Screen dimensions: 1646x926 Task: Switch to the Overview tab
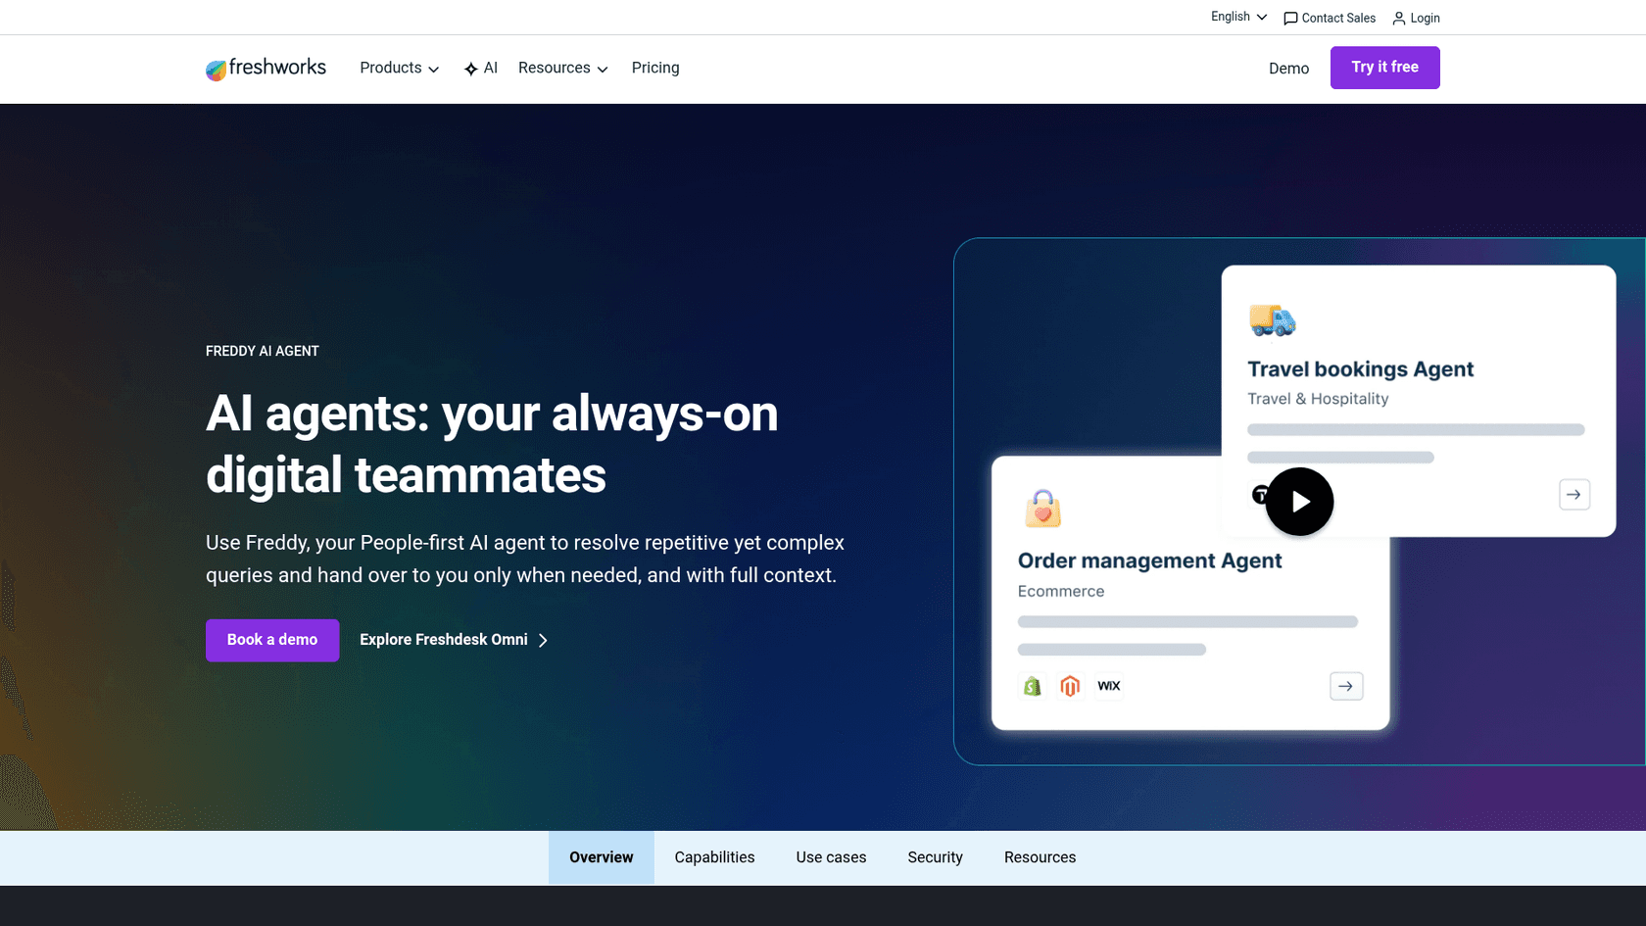pyautogui.click(x=602, y=857)
